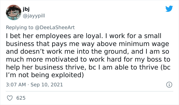The image size is (179, 105).
Task: Open the tweet info icon
Action: (x=169, y=84)
